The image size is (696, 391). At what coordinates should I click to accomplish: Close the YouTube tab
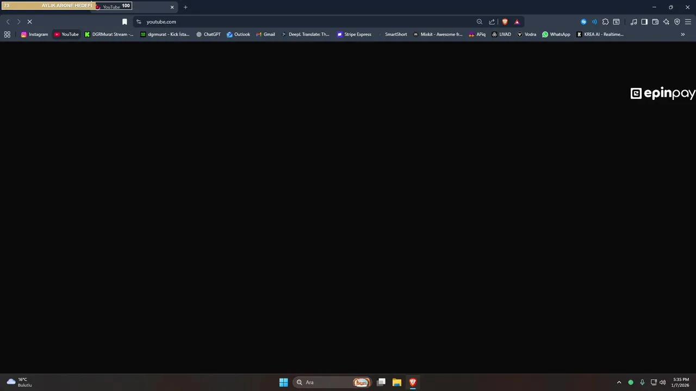[x=172, y=7]
